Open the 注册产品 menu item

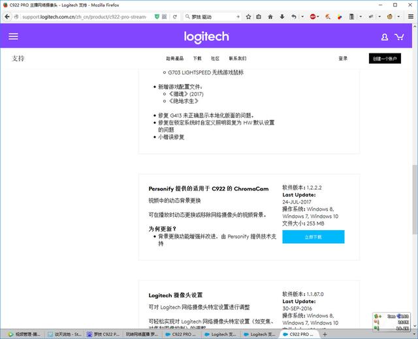(x=175, y=59)
